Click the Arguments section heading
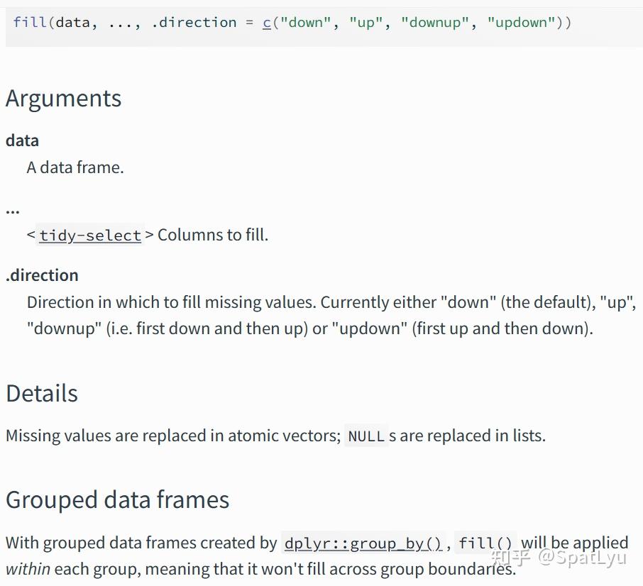This screenshot has width=643, height=586. coord(64,99)
